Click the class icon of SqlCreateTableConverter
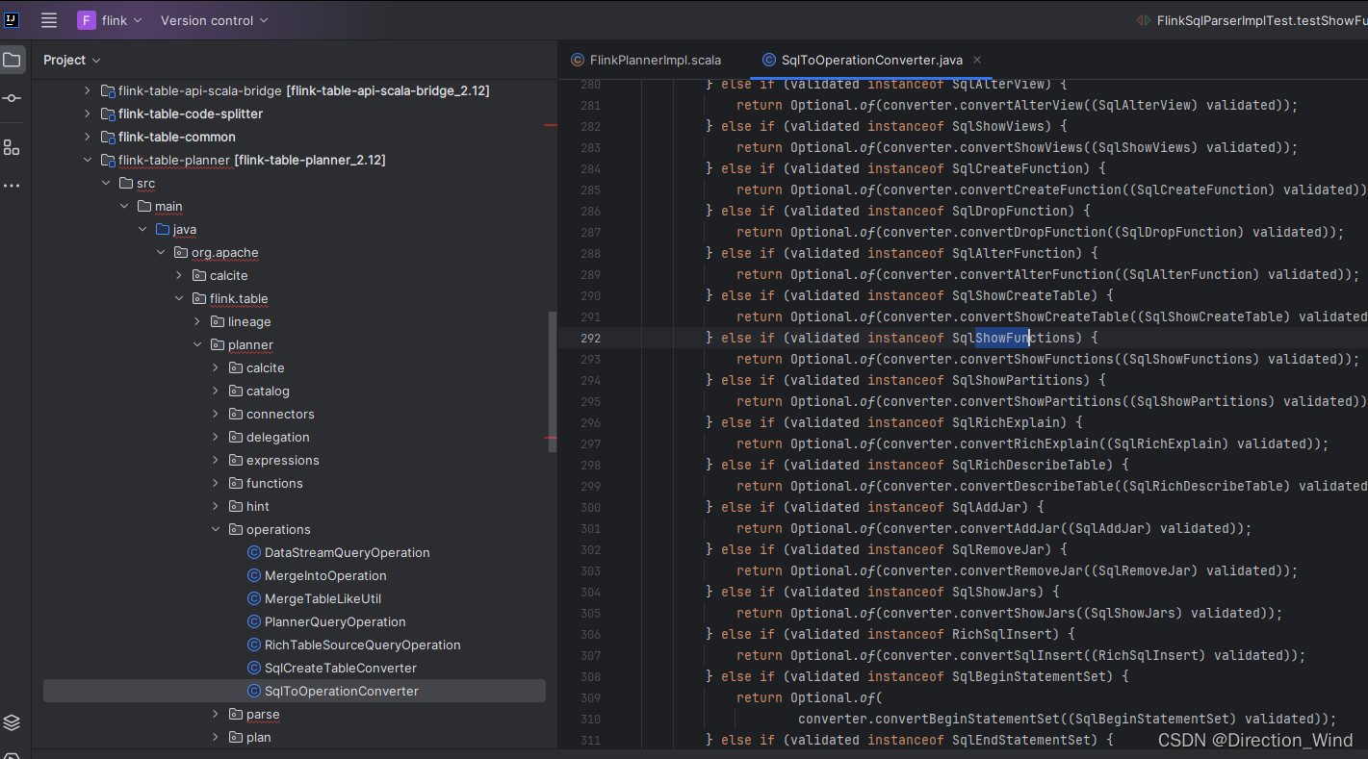 click(254, 668)
